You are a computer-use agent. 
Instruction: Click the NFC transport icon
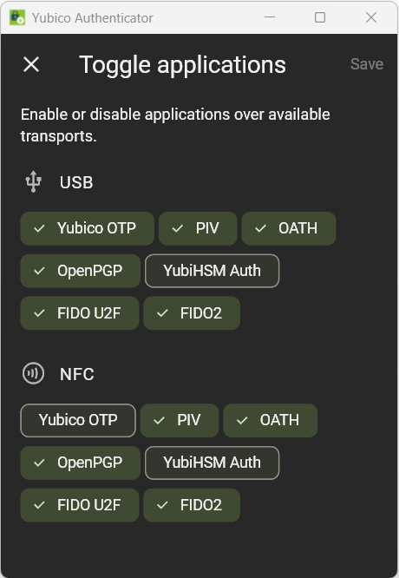[33, 373]
